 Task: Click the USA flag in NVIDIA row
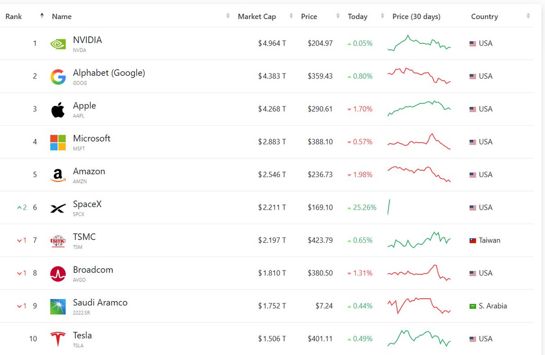[473, 44]
